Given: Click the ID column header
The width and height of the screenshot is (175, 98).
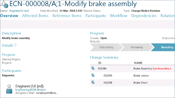Looking at the screenshot, I should coord(100,63).
